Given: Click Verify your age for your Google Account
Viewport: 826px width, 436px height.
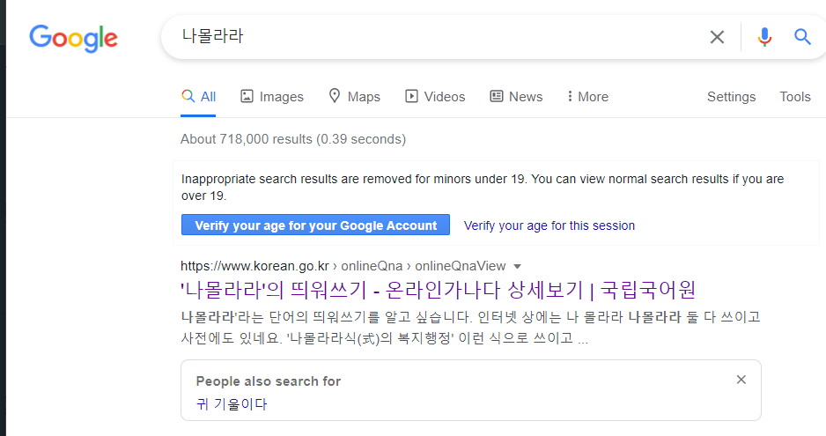Looking at the screenshot, I should pos(315,225).
